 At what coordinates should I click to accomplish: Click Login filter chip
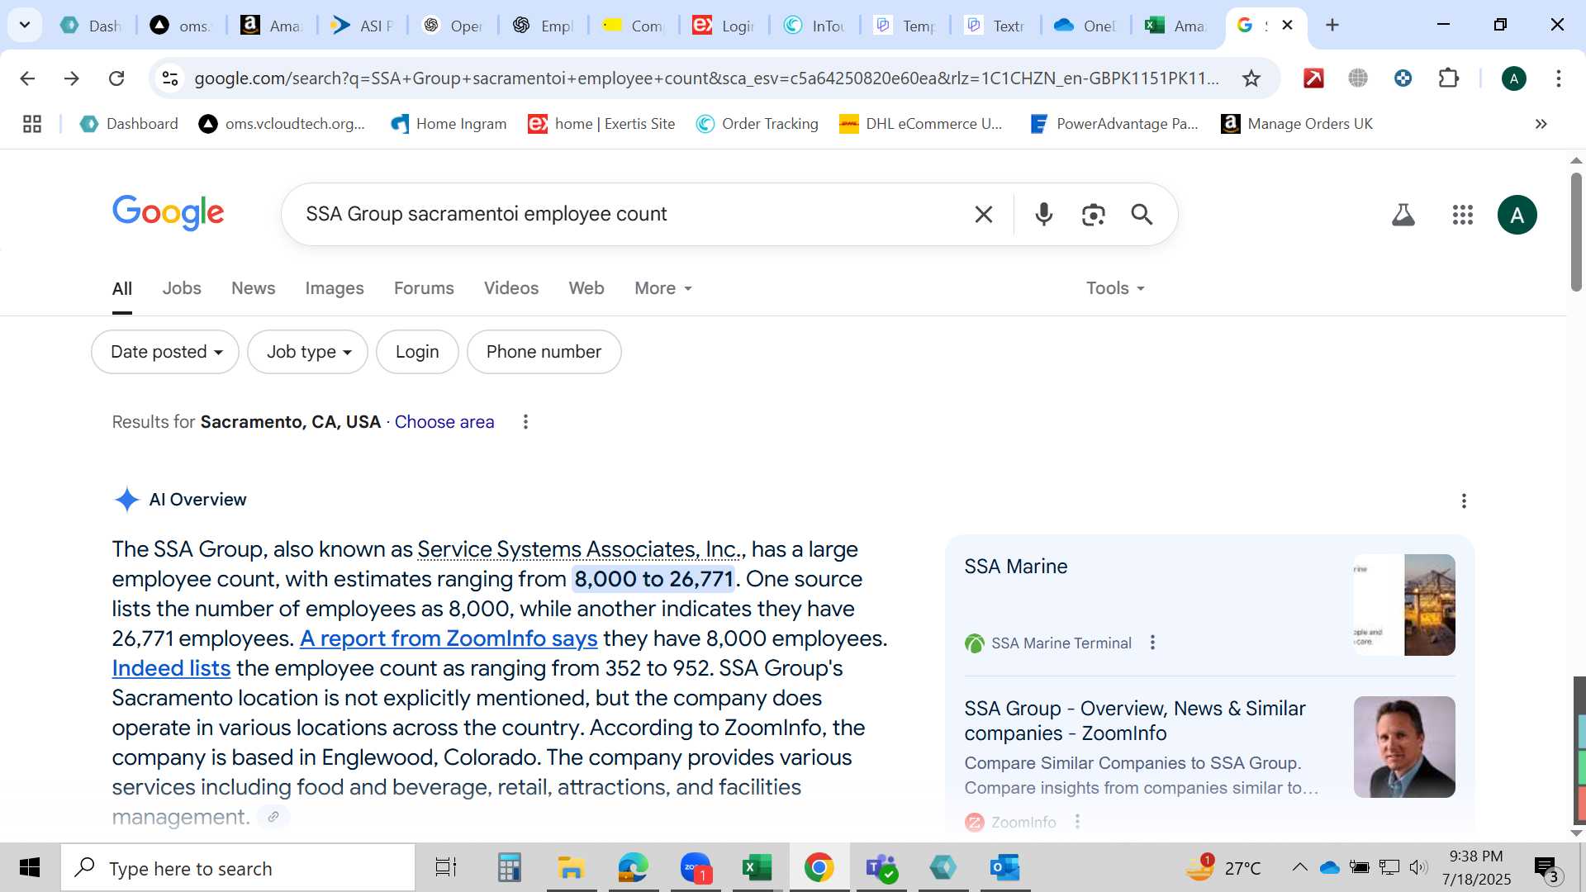pos(417,352)
